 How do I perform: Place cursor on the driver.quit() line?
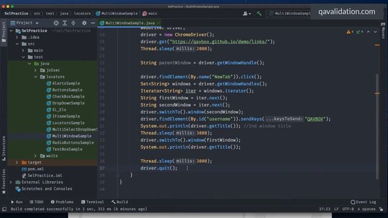tap(159, 168)
